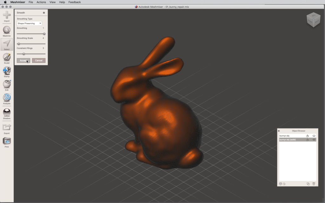Click the duplicate object icon in Object Browser
325x203 pixels.
(308, 184)
